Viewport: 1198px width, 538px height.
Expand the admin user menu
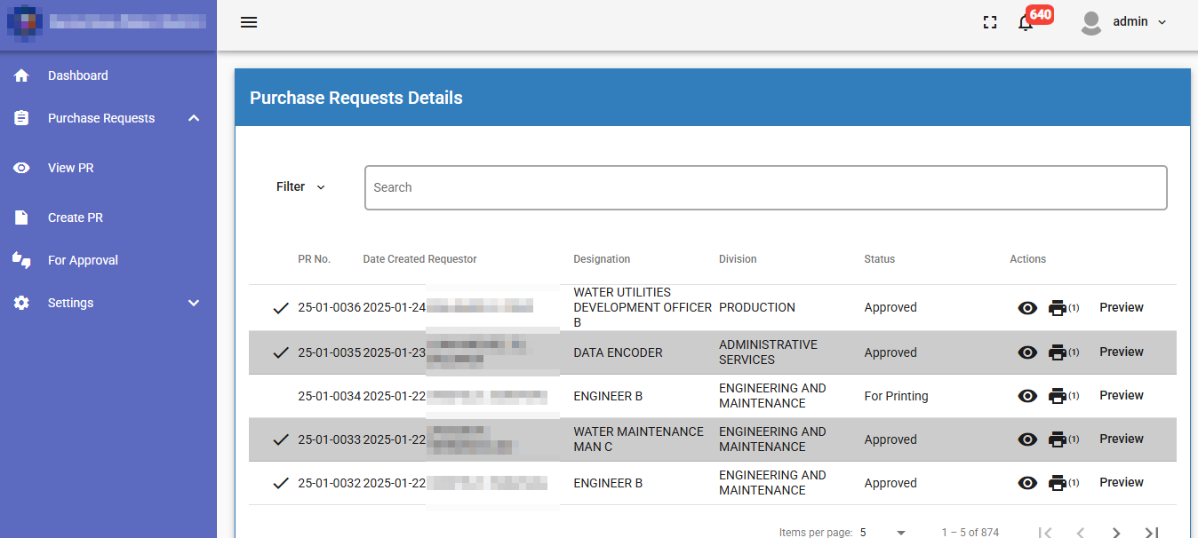click(1124, 22)
